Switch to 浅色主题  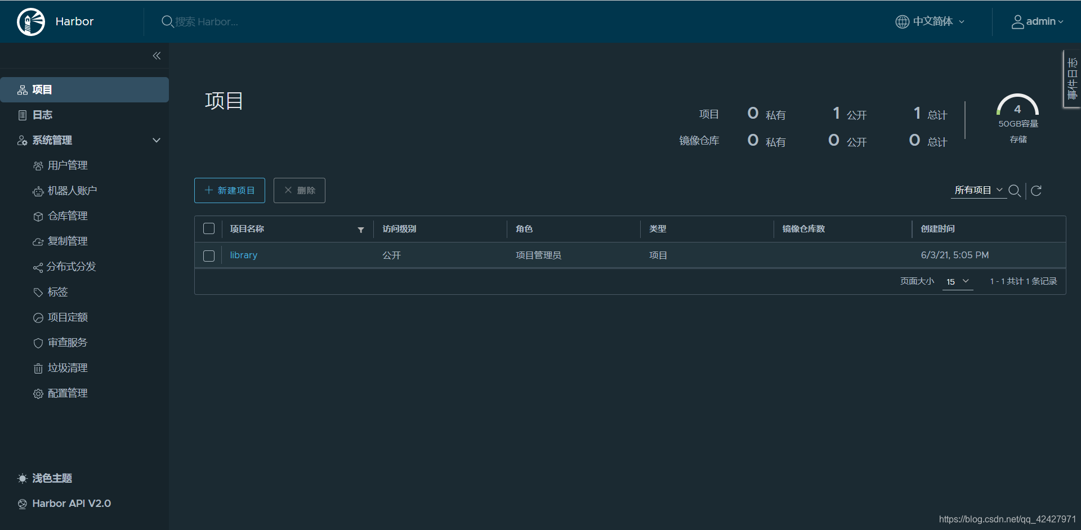click(x=52, y=478)
